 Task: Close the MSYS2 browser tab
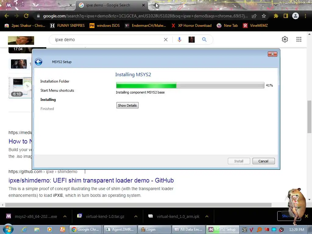point(70,5)
